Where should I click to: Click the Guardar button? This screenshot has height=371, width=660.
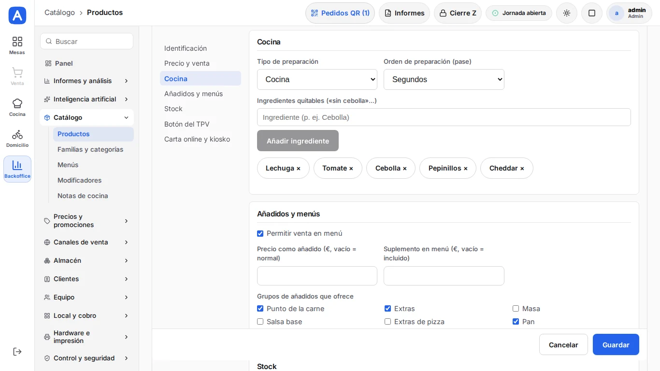[616, 344]
